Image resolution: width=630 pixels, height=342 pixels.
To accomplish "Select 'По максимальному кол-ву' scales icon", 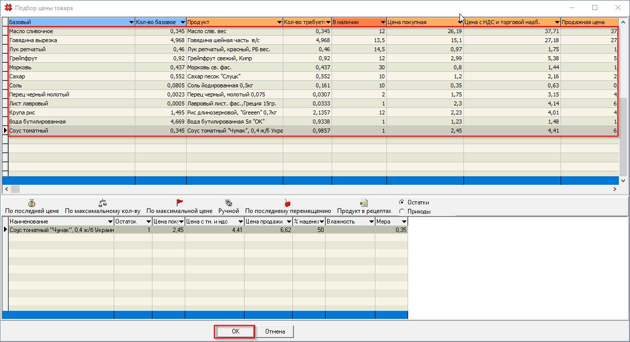I will [x=103, y=203].
